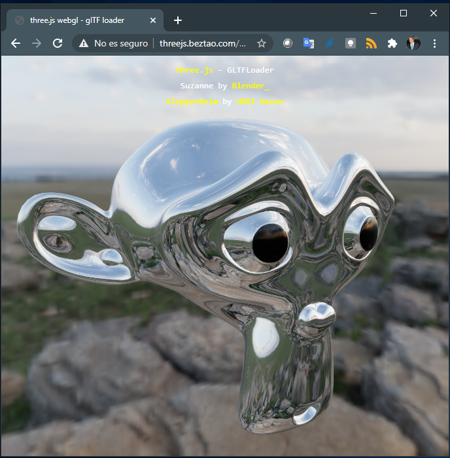Viewport: 450px width, 458px height.
Task: Bookmark this page with the star icon
Action: point(262,43)
